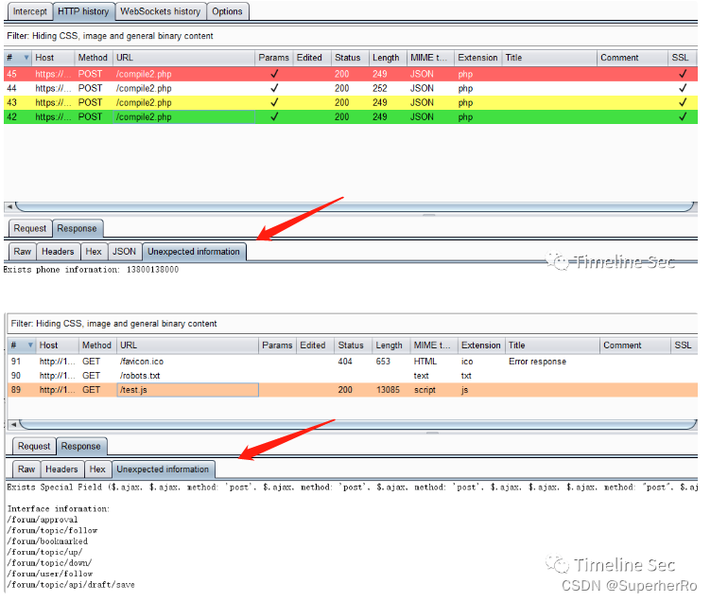The width and height of the screenshot is (711, 602).
Task: Open upper Unexpected information tab
Action: click(194, 252)
